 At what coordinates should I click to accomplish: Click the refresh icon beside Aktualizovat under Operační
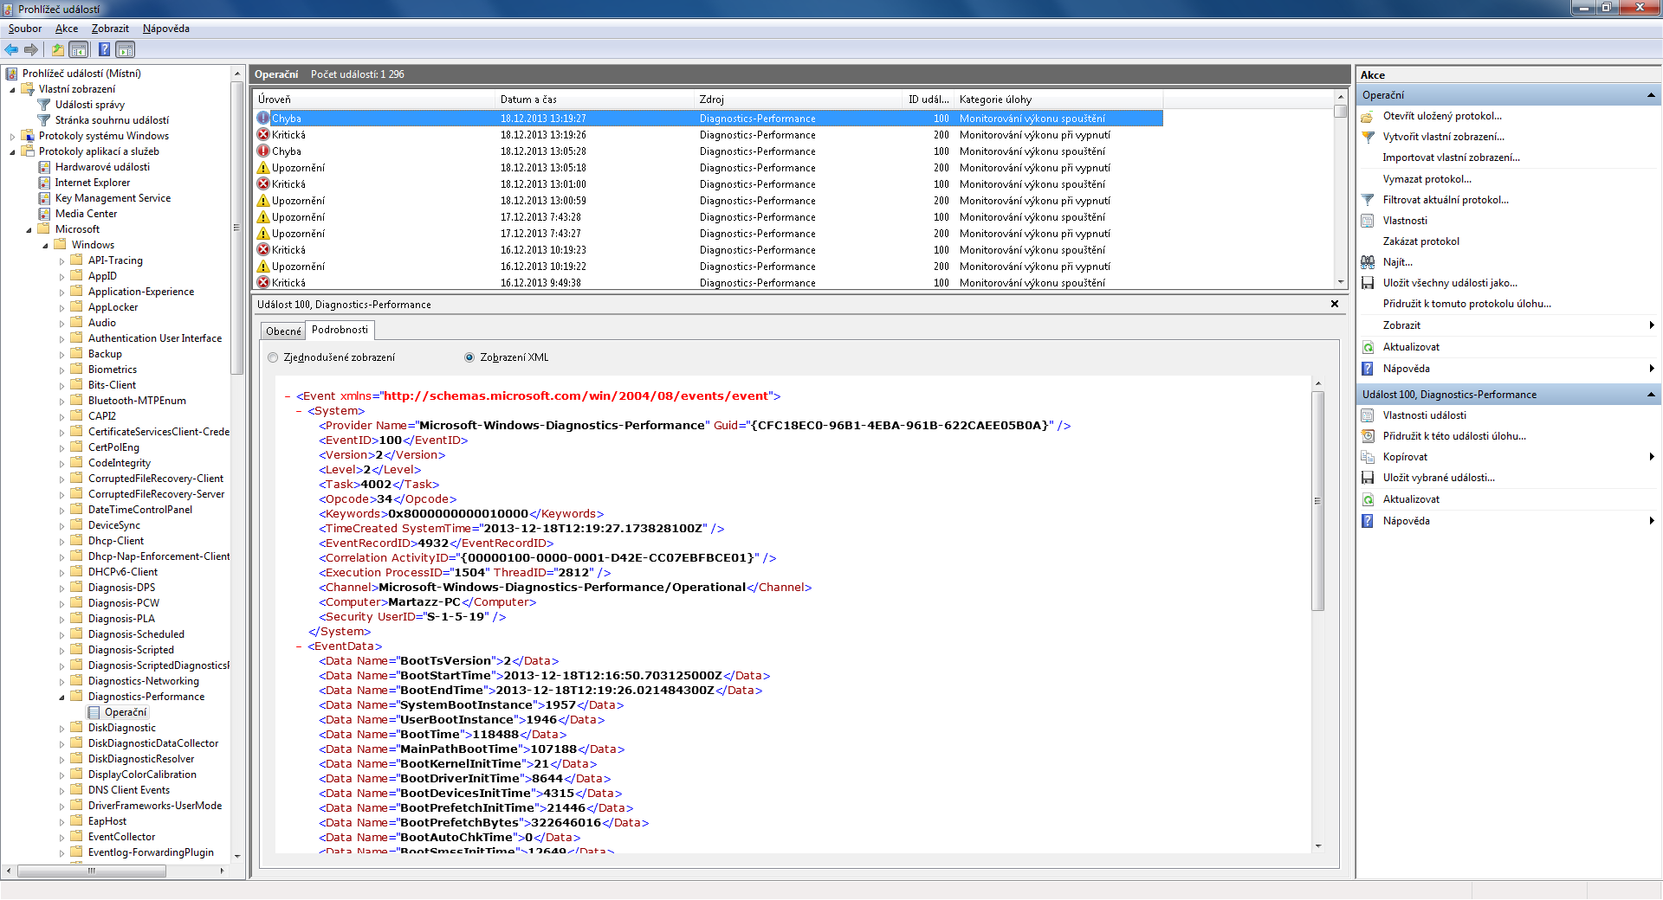click(1368, 347)
